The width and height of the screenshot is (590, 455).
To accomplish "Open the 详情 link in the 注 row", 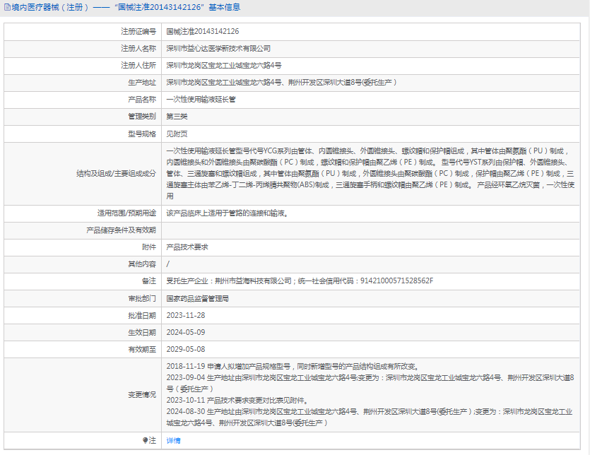I will pos(173,440).
